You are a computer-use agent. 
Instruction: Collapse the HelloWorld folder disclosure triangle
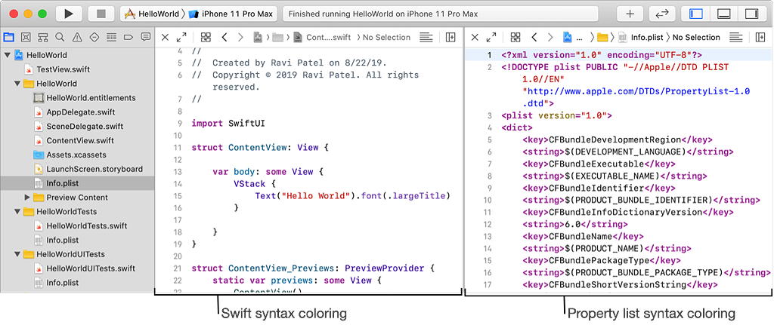point(17,84)
